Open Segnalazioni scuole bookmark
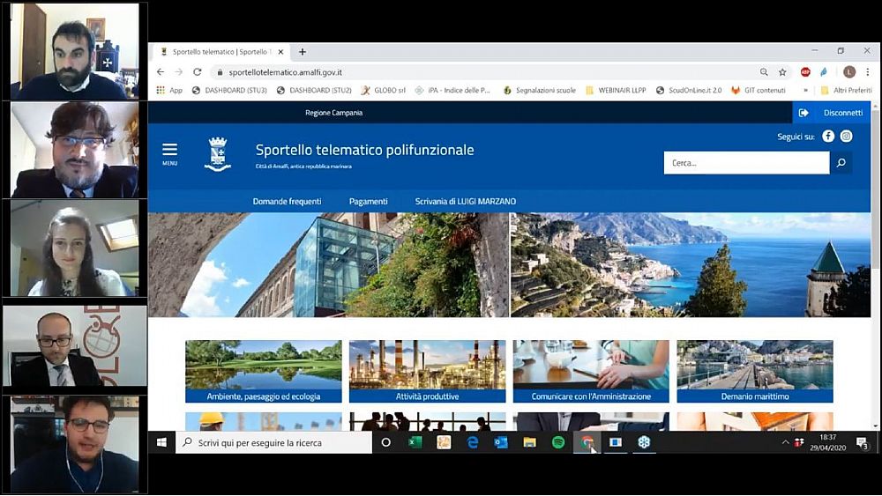 click(x=540, y=90)
